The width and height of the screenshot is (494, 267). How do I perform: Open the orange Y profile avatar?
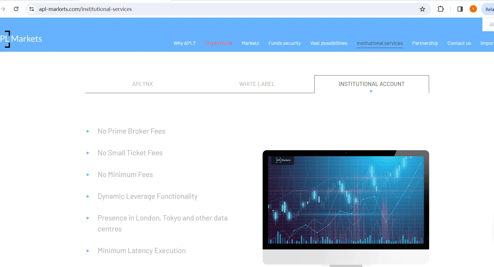[473, 9]
